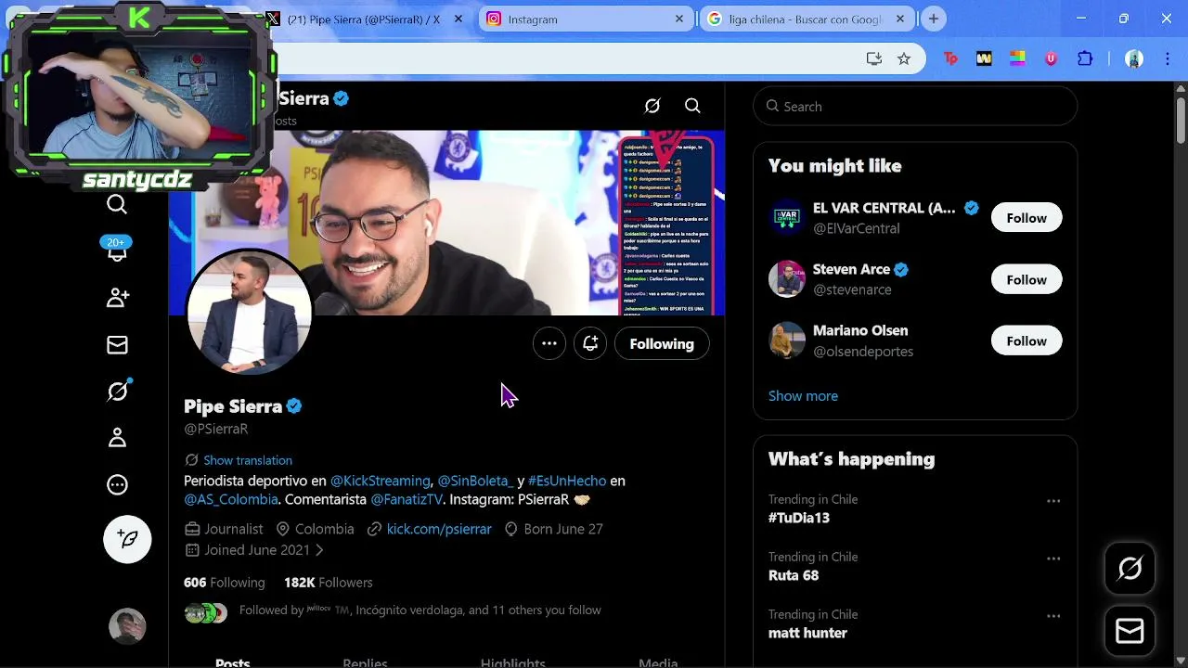The height and width of the screenshot is (668, 1188).
Task: Click search icon in profile header
Action: (692, 106)
